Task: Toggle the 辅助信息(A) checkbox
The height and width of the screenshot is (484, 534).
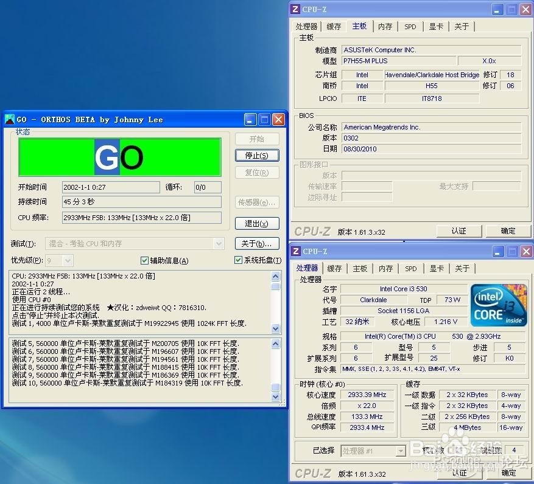Action: [144, 260]
